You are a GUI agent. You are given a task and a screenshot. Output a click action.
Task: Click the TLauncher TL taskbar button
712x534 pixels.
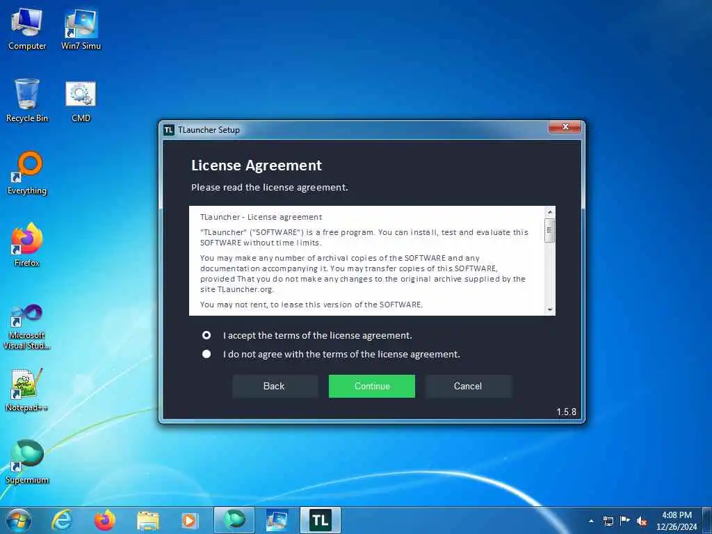[320, 520]
